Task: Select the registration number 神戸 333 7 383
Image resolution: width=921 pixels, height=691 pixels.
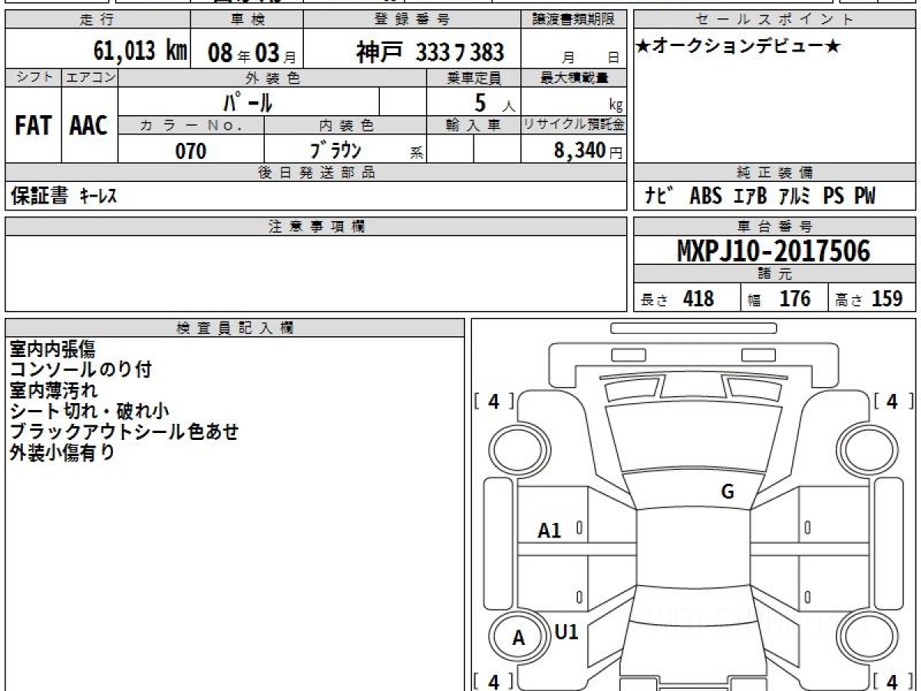Action: (x=430, y=52)
